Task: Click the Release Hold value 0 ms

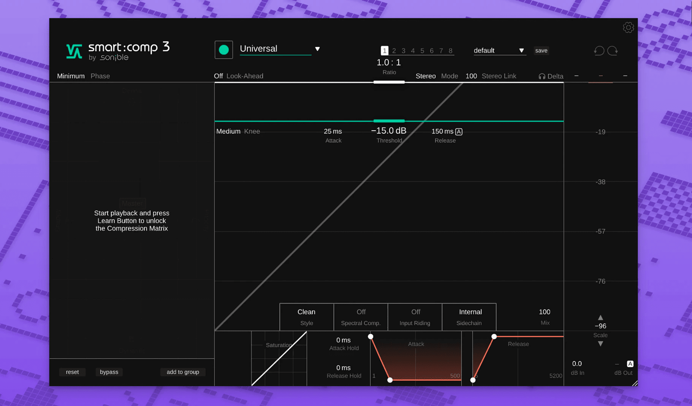Action: tap(344, 368)
